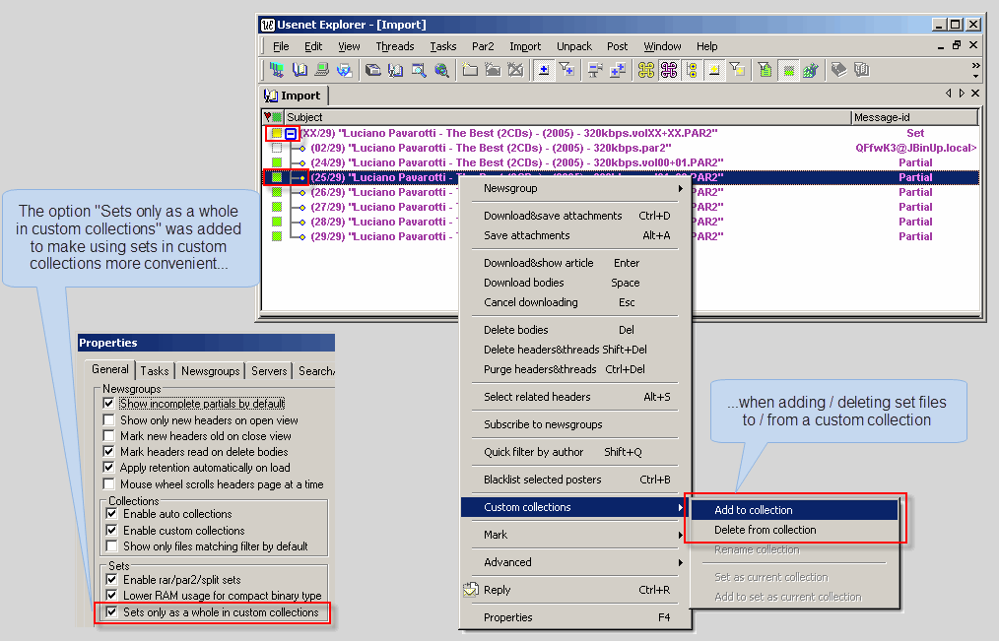Click the new folder icon in toolbar
The width and height of the screenshot is (999, 641).
tap(470, 70)
